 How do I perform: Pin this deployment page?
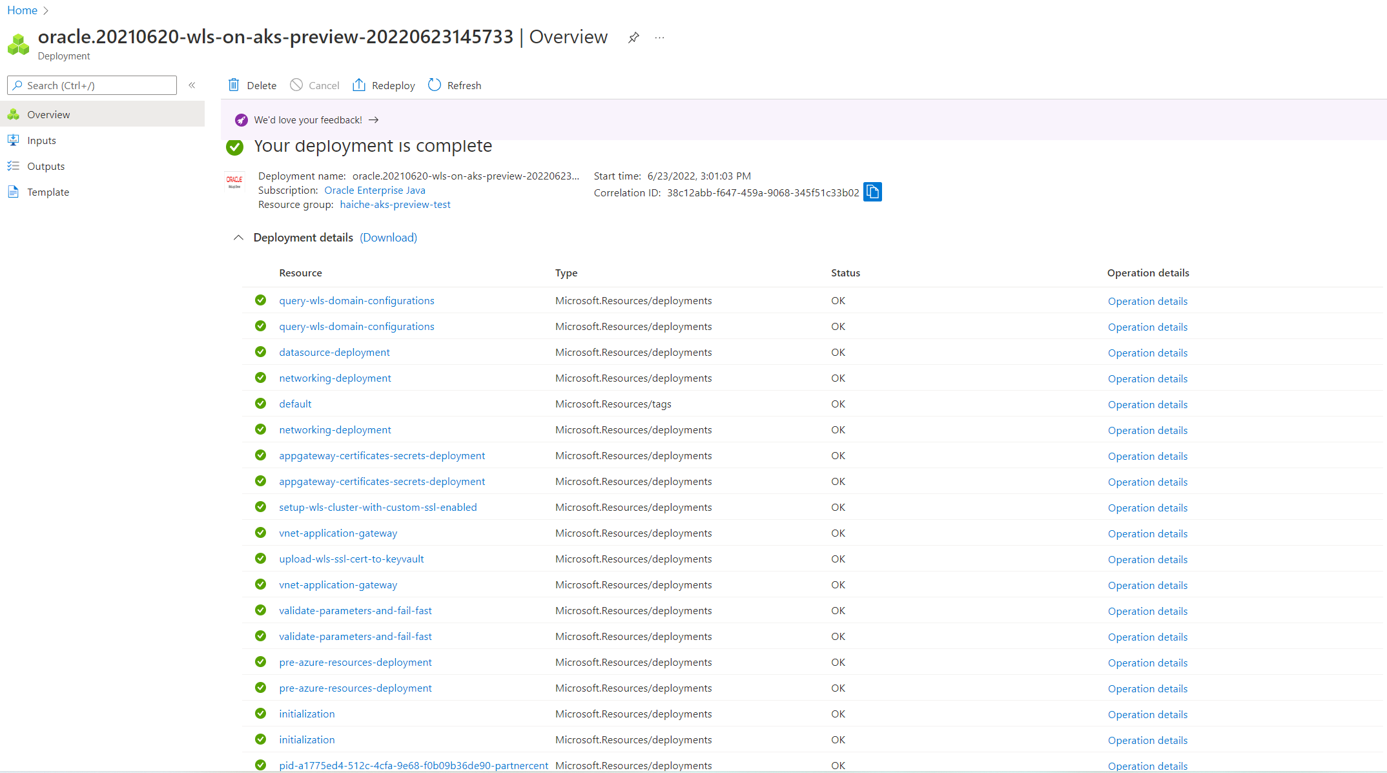(x=633, y=37)
